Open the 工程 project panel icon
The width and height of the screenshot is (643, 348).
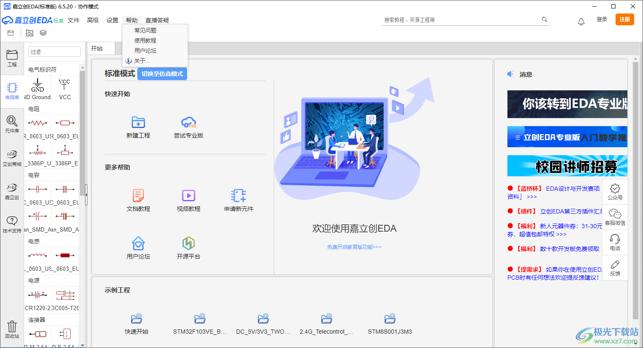click(12, 58)
